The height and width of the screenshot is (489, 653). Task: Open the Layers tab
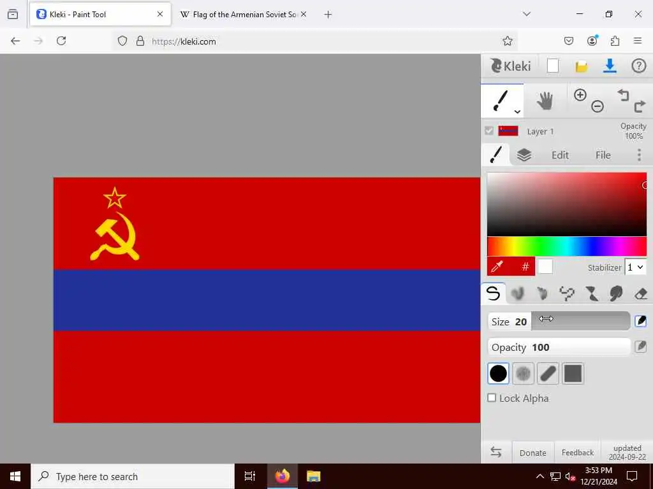(x=524, y=155)
